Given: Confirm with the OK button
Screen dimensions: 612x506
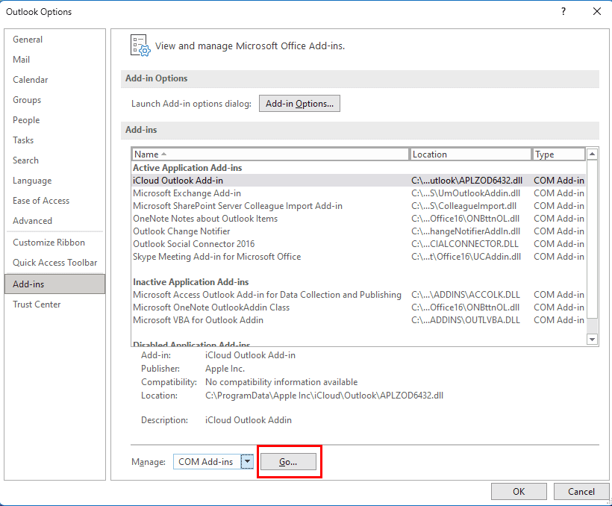Looking at the screenshot, I should tap(519, 492).
